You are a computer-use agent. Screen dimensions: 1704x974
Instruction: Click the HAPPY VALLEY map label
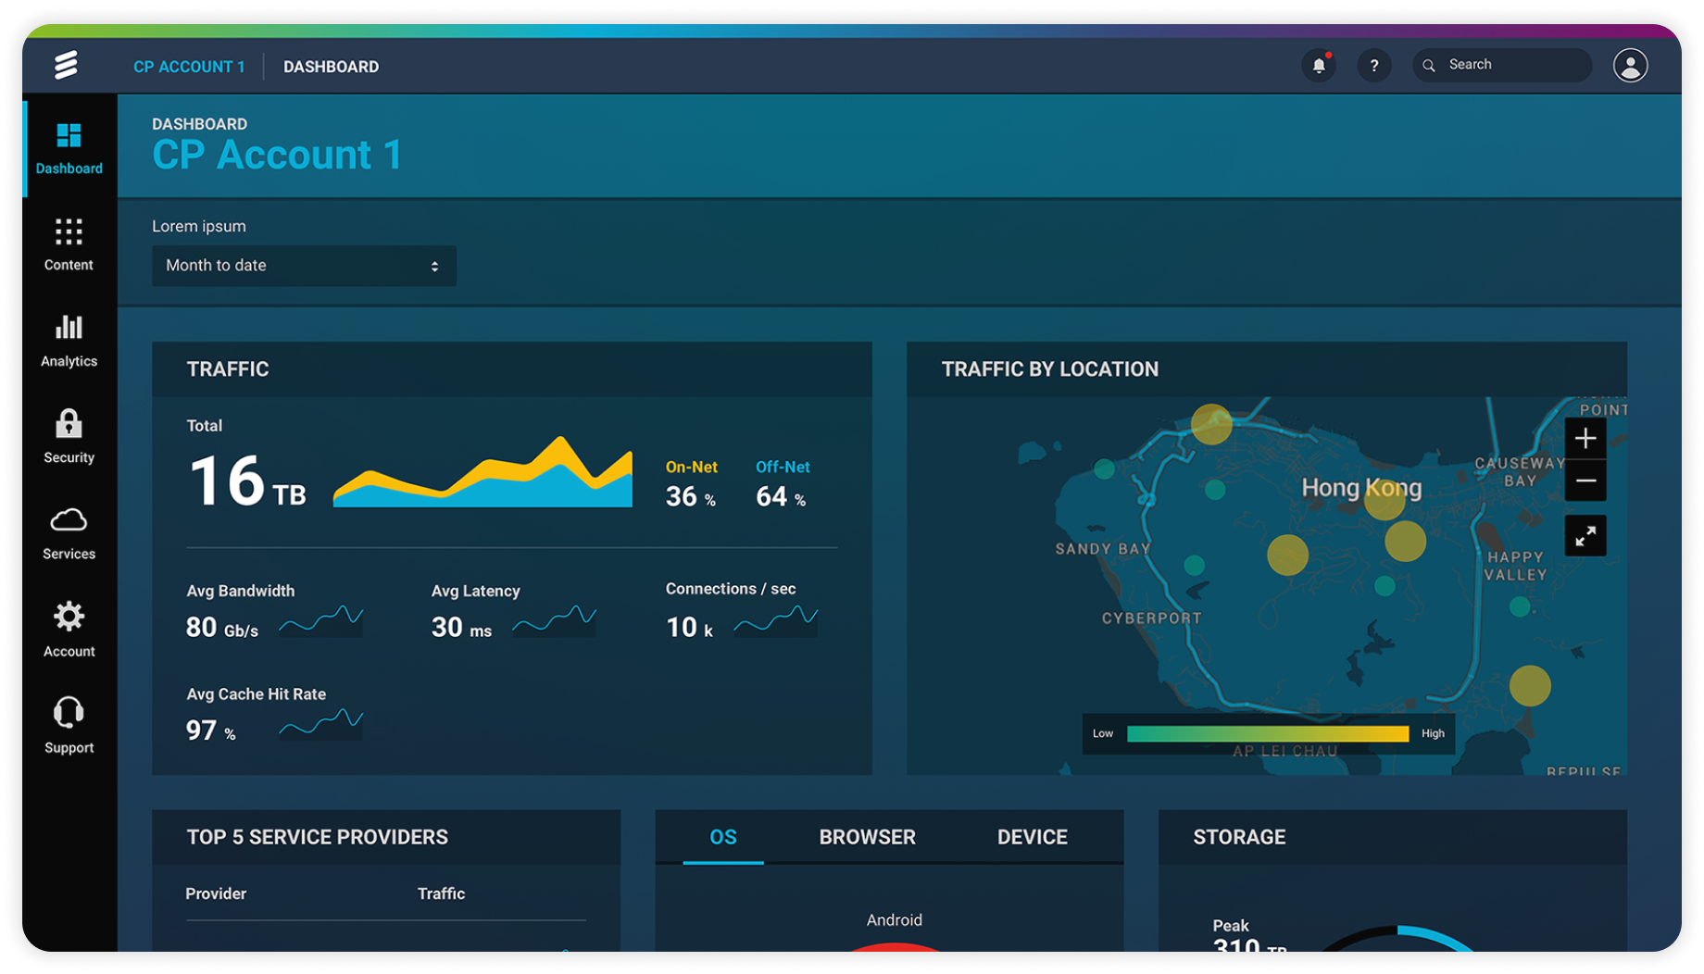(x=1515, y=566)
